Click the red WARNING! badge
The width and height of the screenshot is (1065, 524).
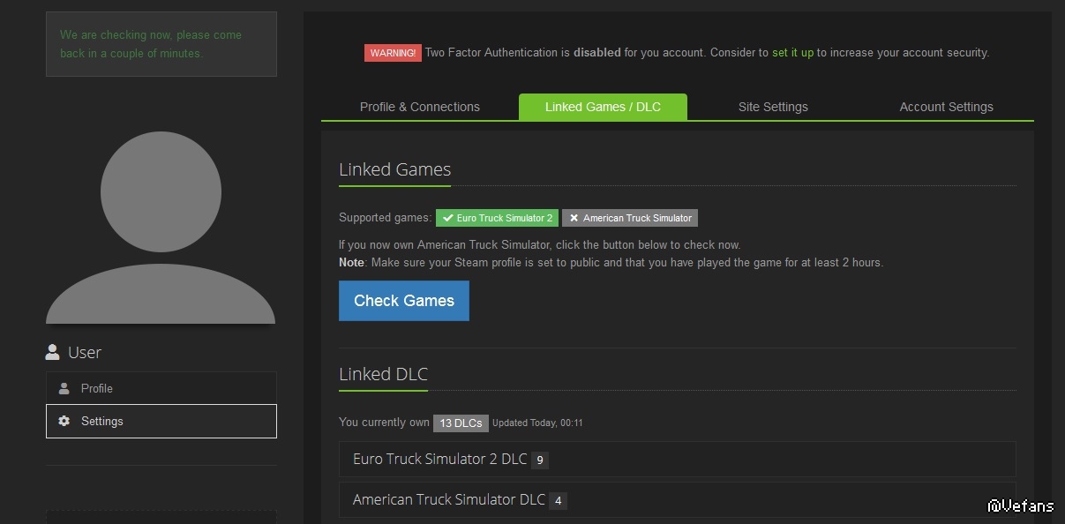point(393,53)
